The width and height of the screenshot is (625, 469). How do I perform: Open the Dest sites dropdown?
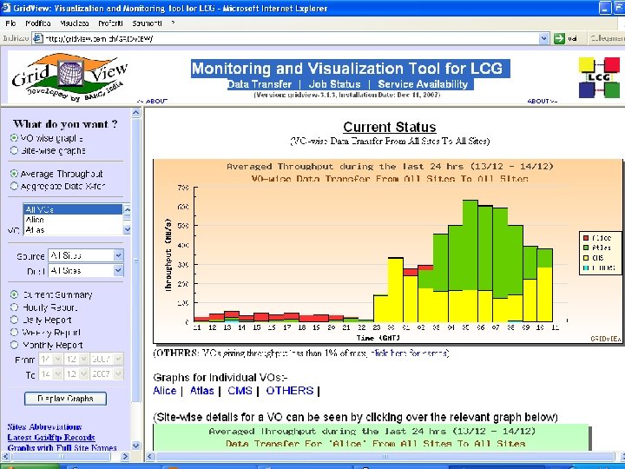pyautogui.click(x=86, y=270)
